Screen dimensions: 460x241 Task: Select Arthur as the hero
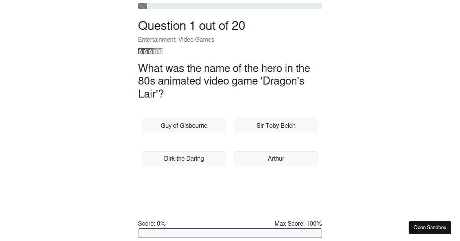(276, 158)
